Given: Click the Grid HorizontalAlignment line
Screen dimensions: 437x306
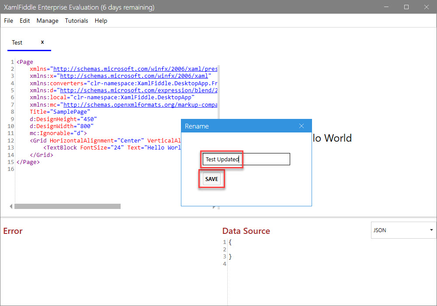Looking at the screenshot, I should tap(105, 140).
